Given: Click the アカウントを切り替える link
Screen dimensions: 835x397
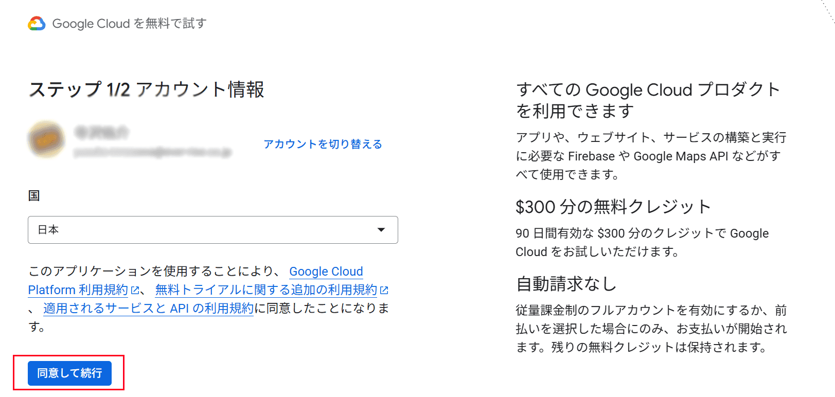Looking at the screenshot, I should [x=323, y=144].
